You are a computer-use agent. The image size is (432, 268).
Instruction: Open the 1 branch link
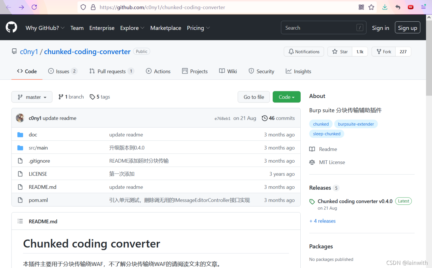(x=71, y=97)
